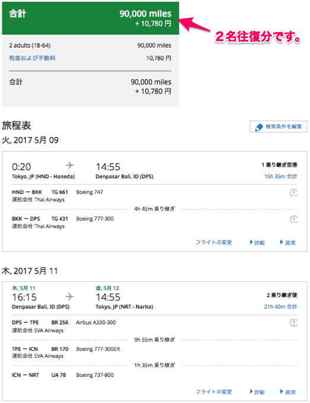Expand 詳細 for the May 11 flight
The height and width of the screenshot is (403, 310).
257,392
